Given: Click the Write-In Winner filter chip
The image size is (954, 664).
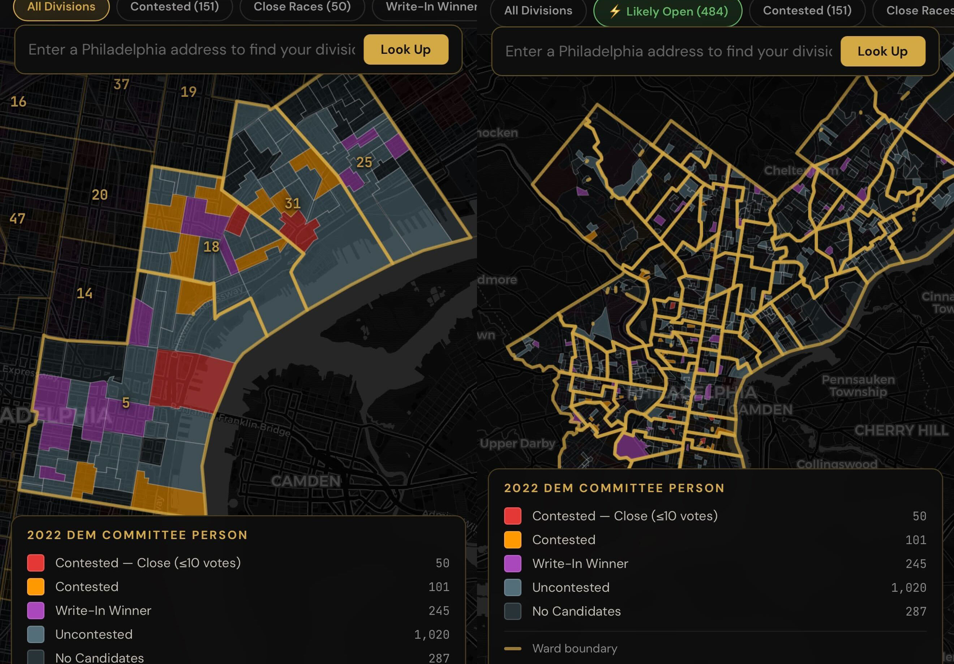Looking at the screenshot, I should tap(430, 7).
